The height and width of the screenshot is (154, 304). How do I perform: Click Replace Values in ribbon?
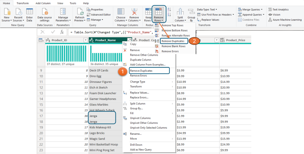tap(208, 20)
